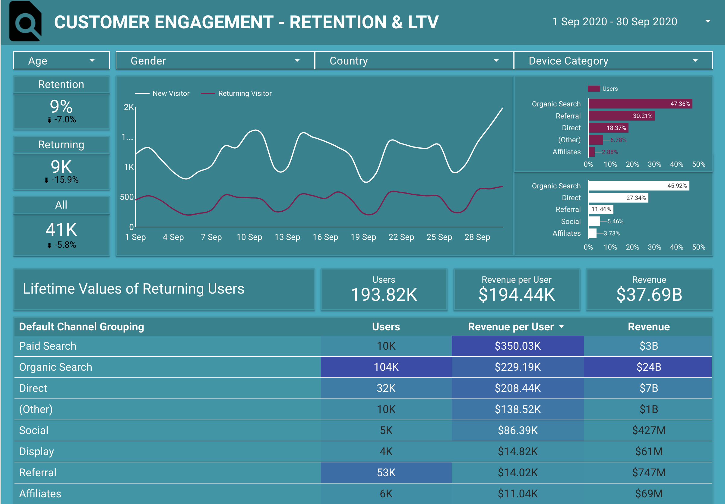Viewport: 725px width, 504px height.
Task: Click the sort arrow next to Revenue per User
Action: (562, 327)
